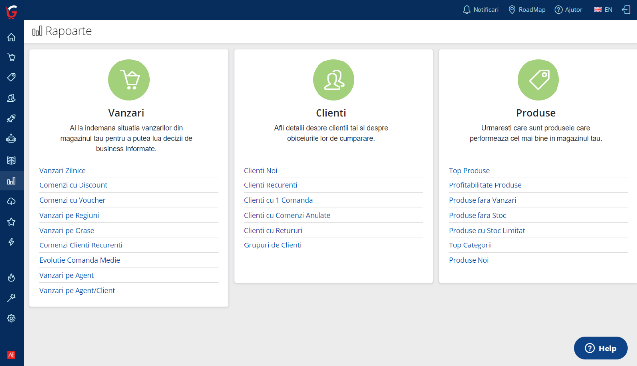Screen dimensions: 637x366
Task: Open Notificari in the top bar
Action: (x=480, y=10)
